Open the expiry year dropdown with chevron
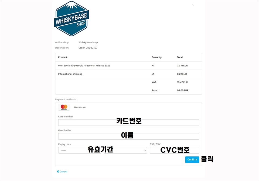 coord(125,150)
